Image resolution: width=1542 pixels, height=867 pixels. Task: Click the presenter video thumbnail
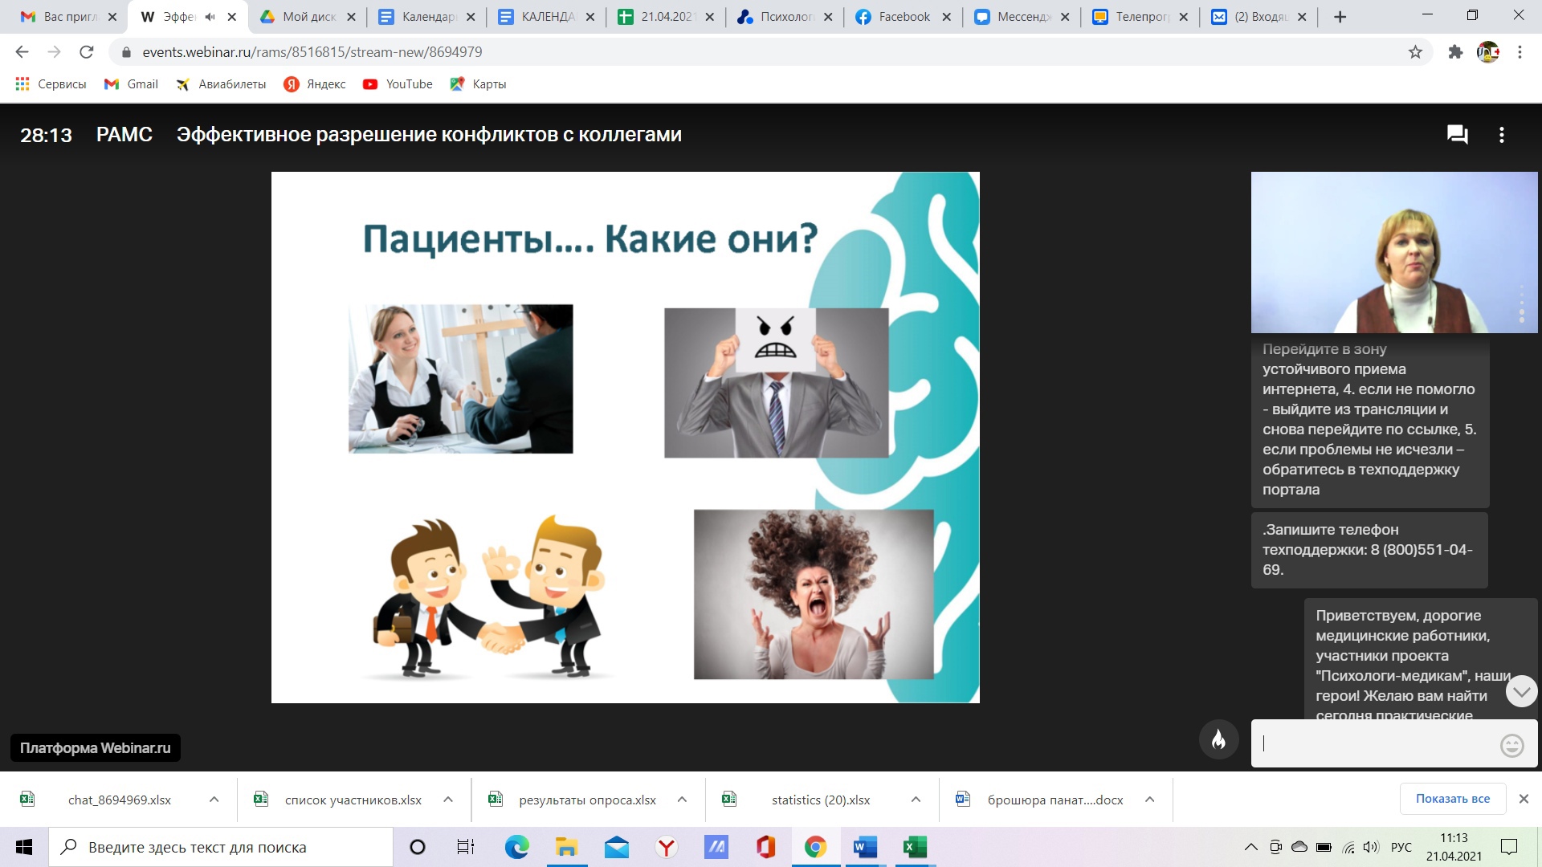pyautogui.click(x=1393, y=252)
